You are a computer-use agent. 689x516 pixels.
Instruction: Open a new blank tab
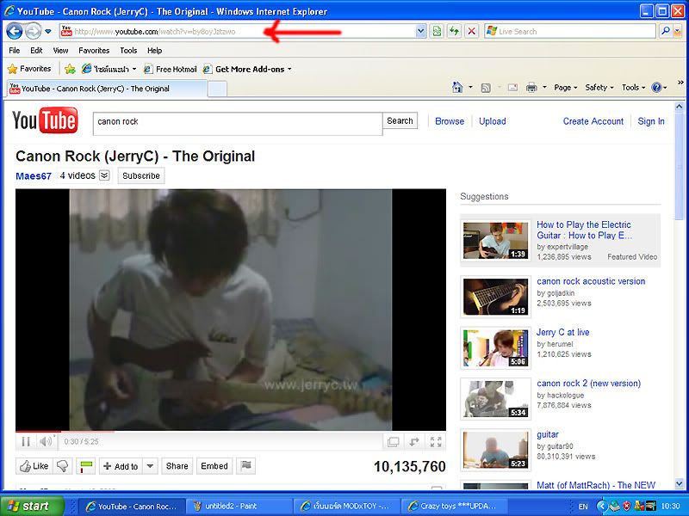click(x=217, y=89)
